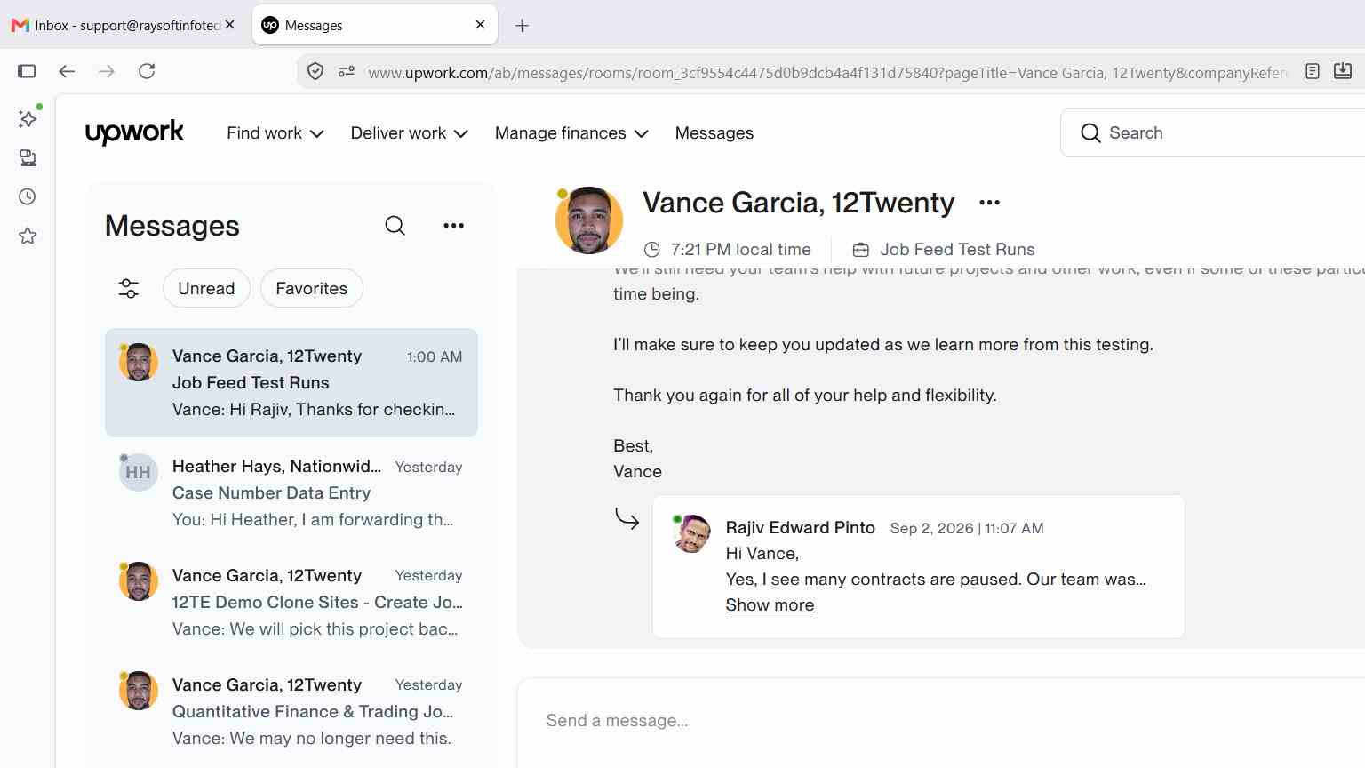Toggle the Favorites filter chip
The height and width of the screenshot is (768, 1365).
click(312, 289)
